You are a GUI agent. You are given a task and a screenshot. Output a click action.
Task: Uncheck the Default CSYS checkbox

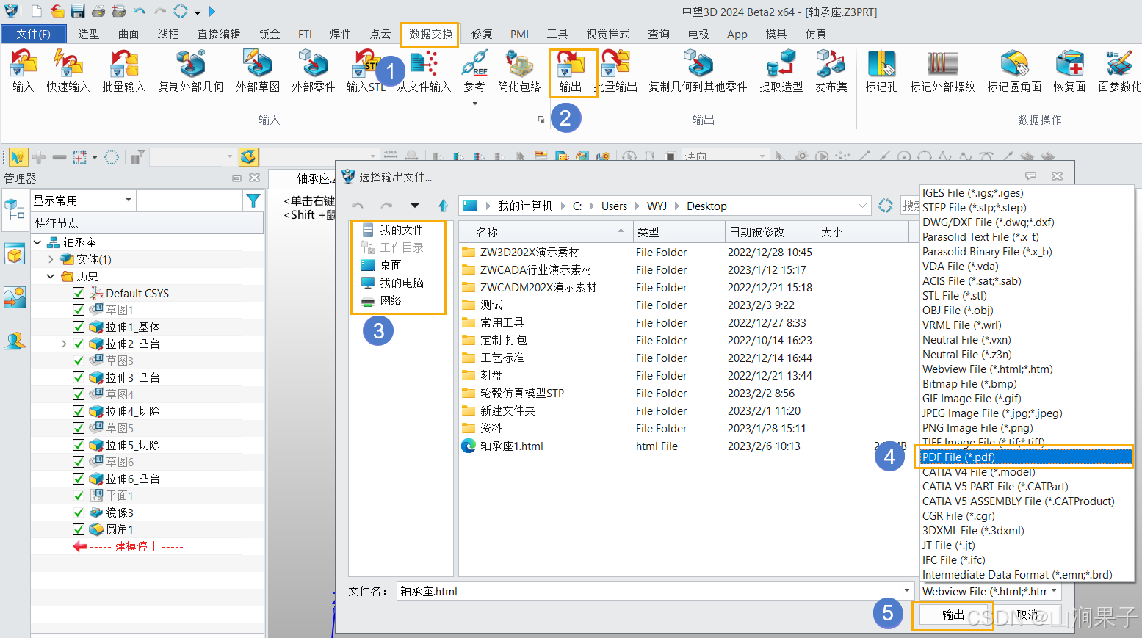click(x=79, y=293)
